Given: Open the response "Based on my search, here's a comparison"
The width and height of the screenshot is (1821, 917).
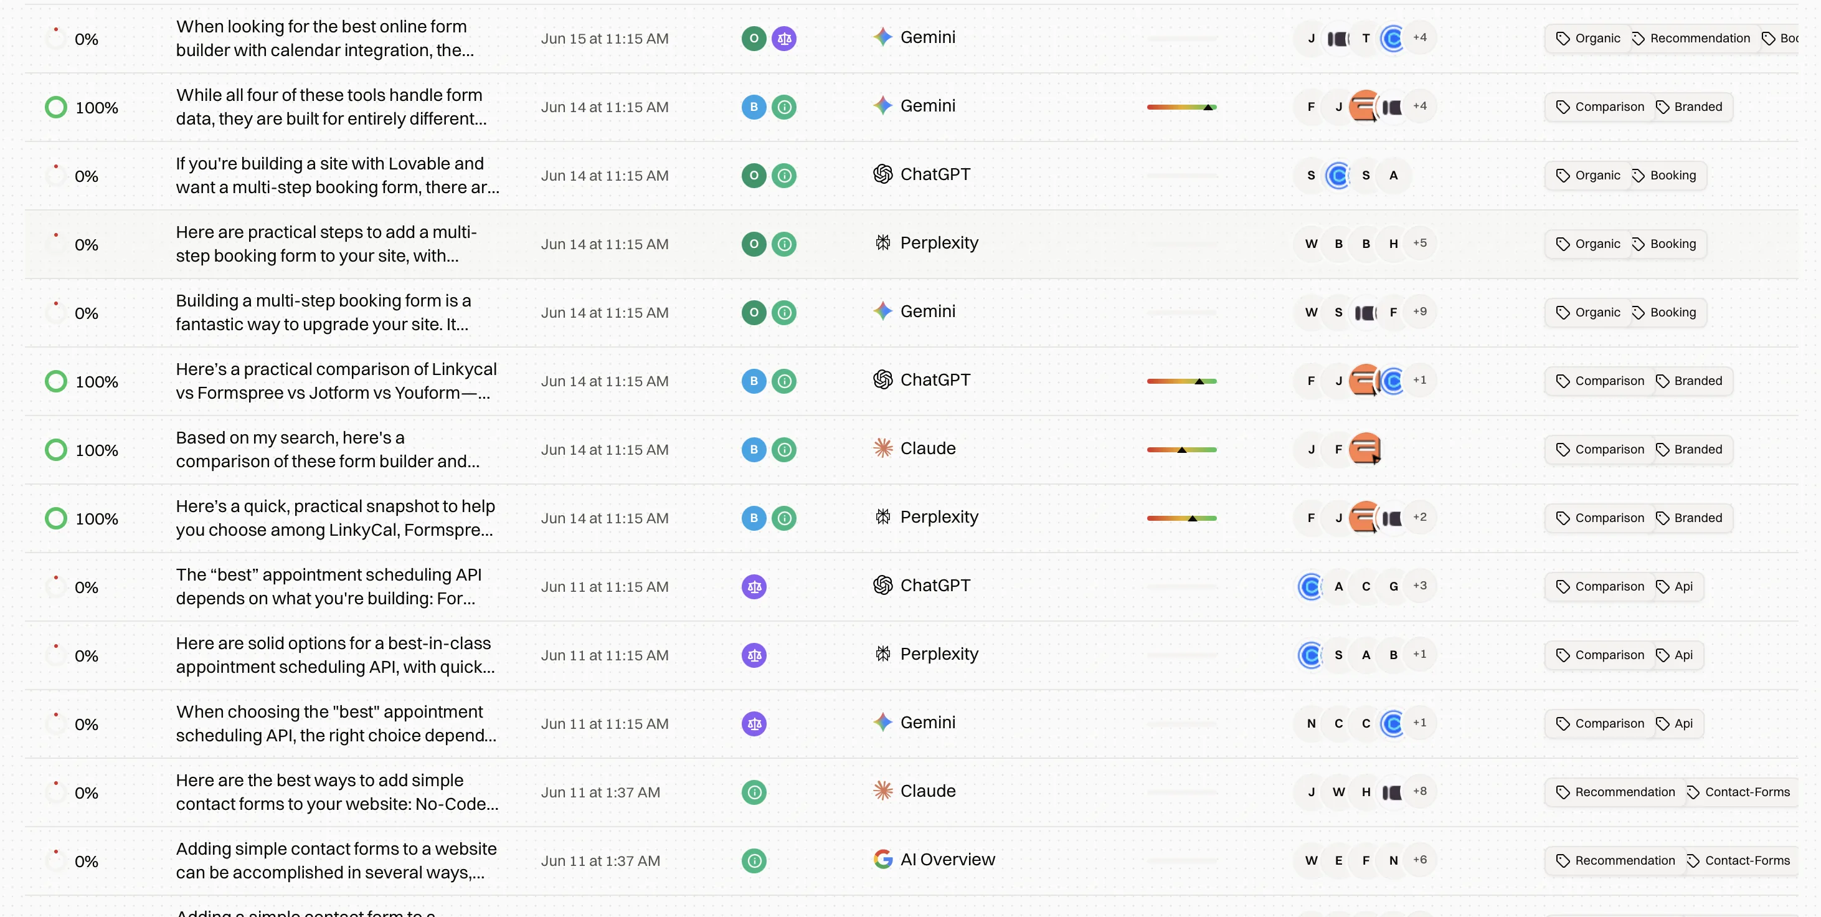Looking at the screenshot, I should coord(328,450).
